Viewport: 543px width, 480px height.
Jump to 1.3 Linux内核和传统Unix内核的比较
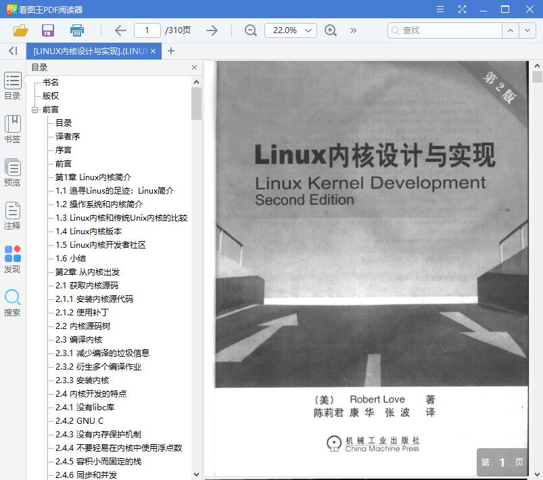pyautogui.click(x=122, y=218)
